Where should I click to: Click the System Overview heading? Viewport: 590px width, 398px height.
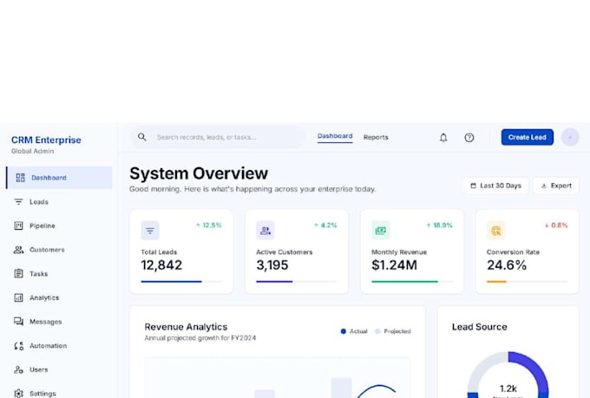coord(199,173)
